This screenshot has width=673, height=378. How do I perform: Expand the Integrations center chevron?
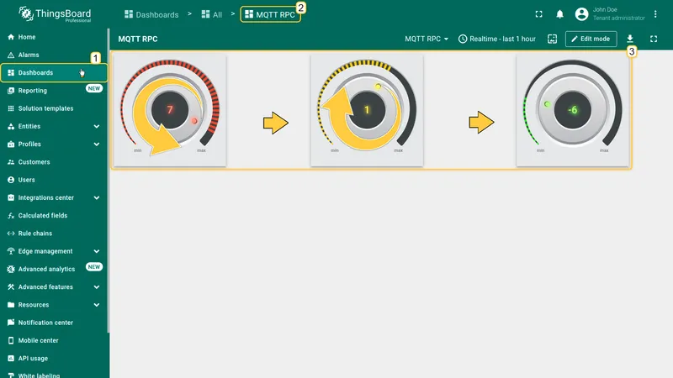coord(97,198)
